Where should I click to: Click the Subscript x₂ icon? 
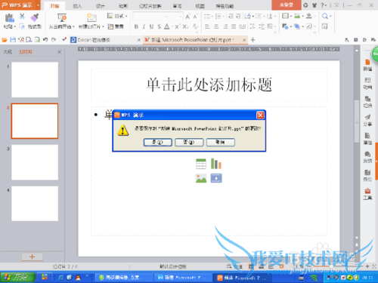point(185,26)
